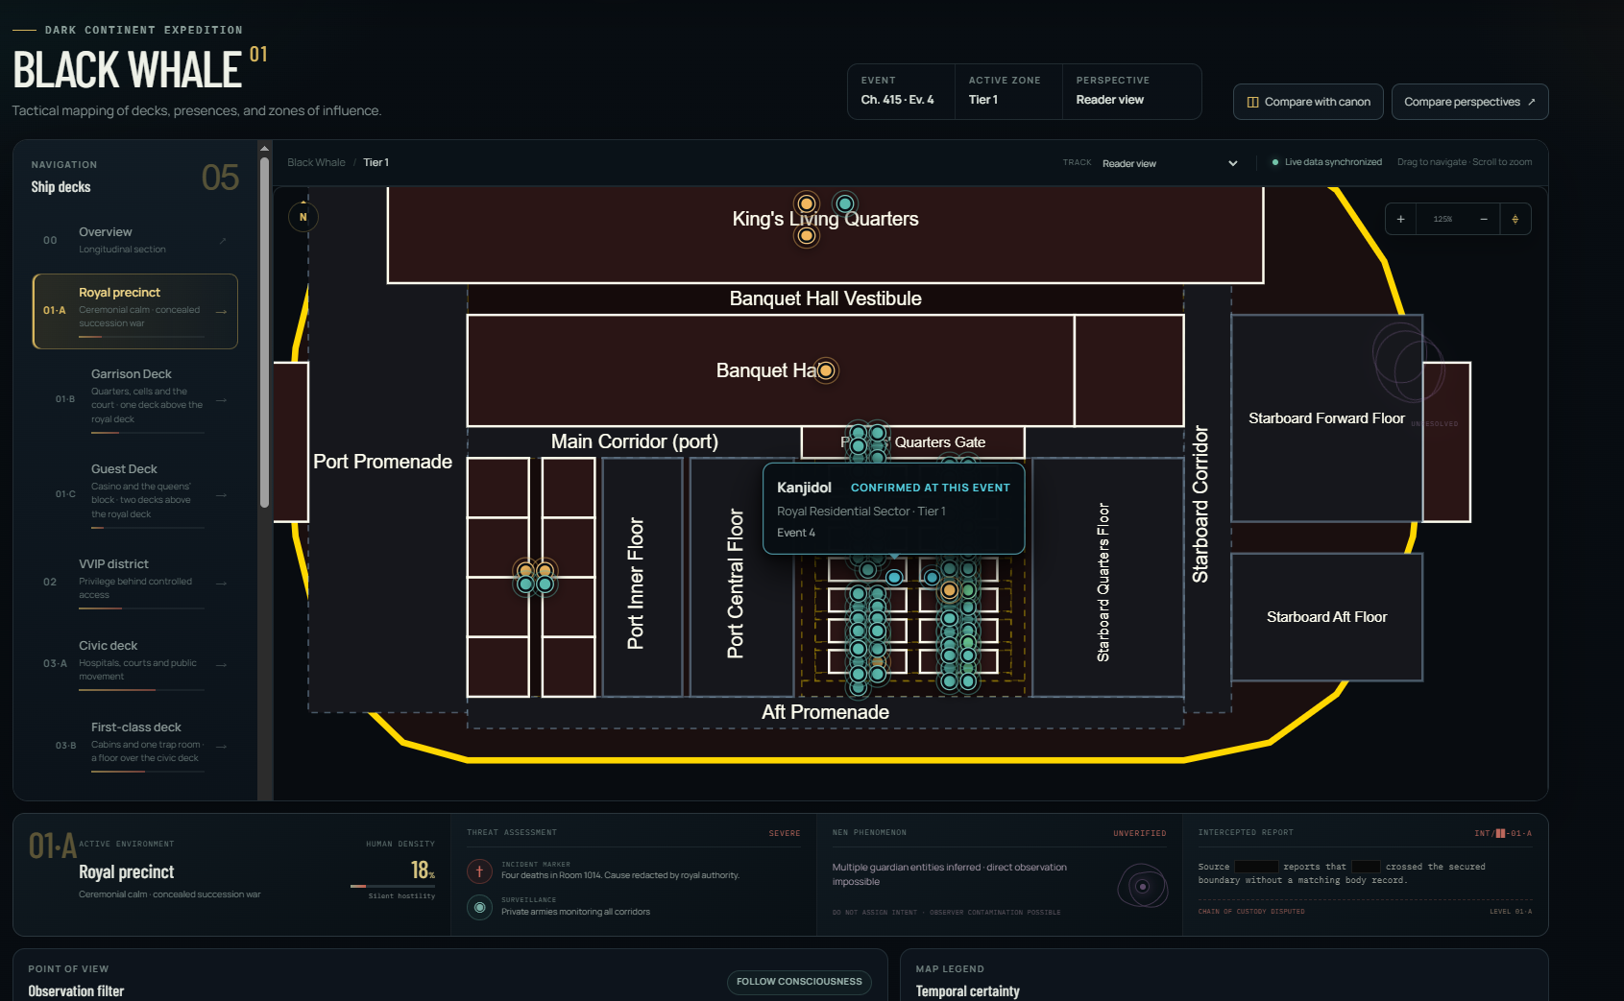Viewport: 1624px width, 1001px height.
Task: Click the scrollbar up arrow in navigation
Action: 264,149
